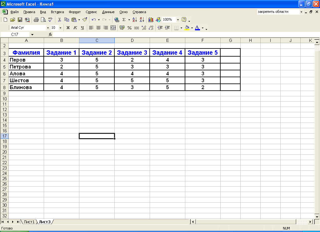Select the column D header
This screenshot has width=320, height=232.
132,40
